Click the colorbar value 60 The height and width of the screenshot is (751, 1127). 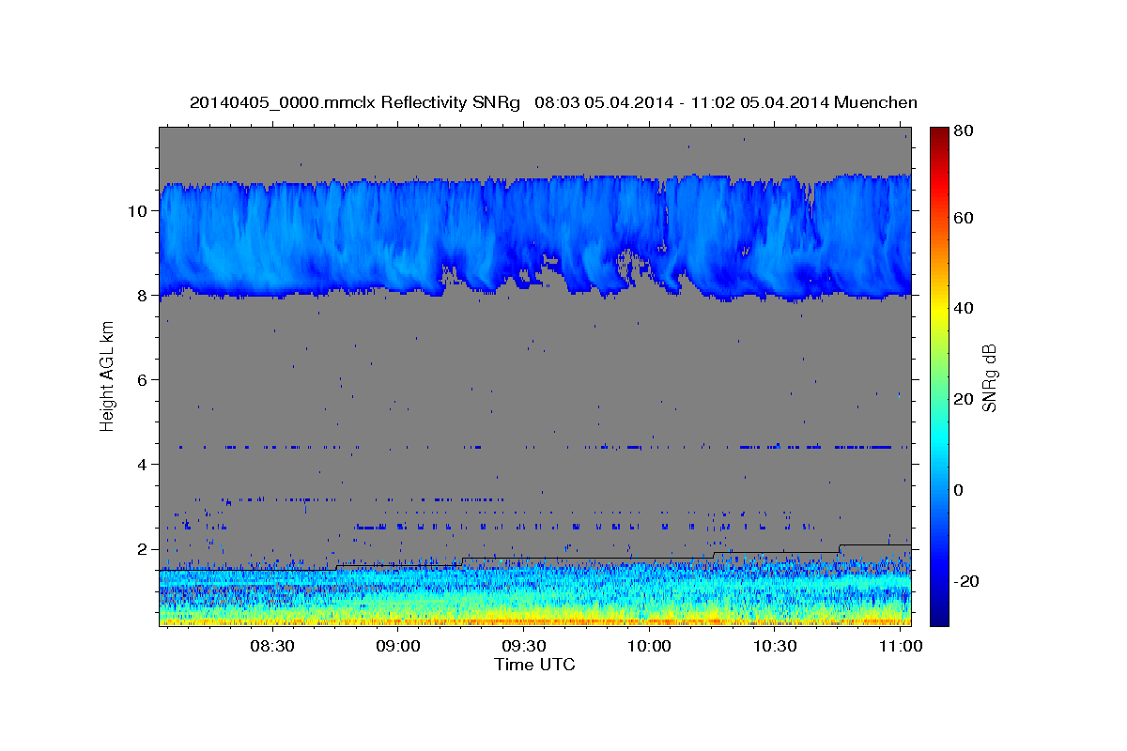[x=963, y=218]
